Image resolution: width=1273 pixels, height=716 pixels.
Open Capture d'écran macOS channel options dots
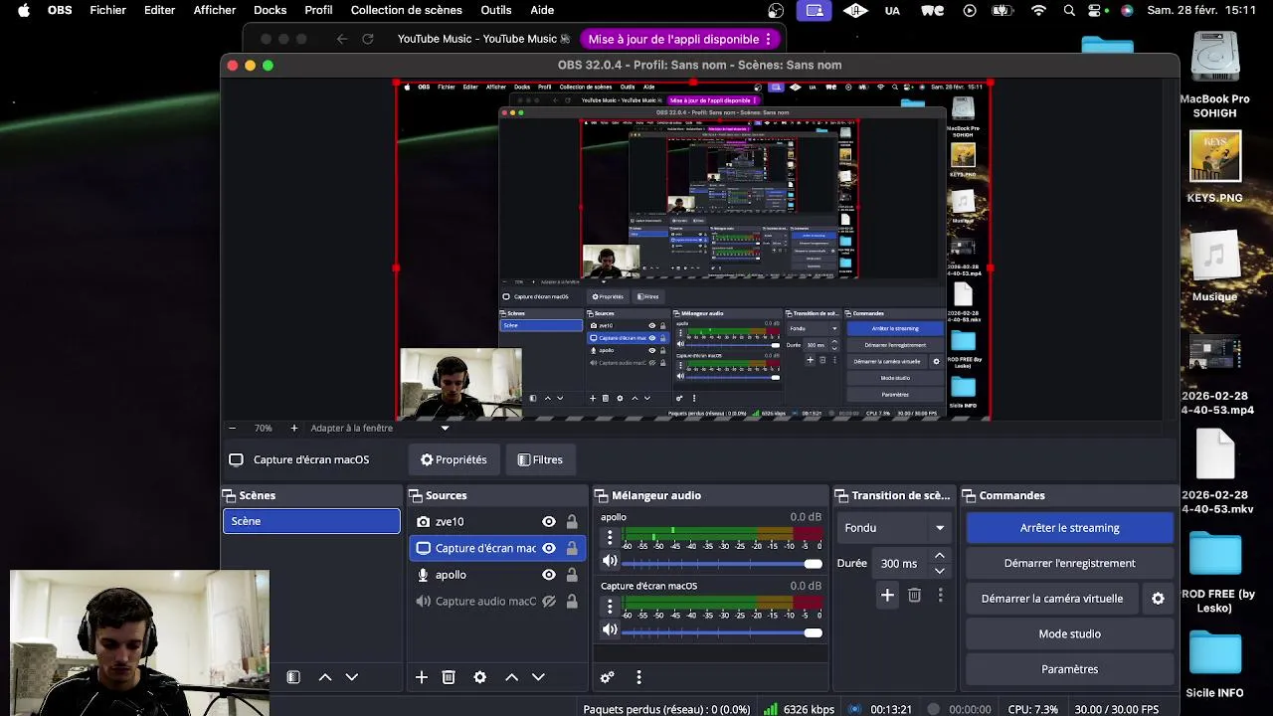tap(610, 606)
